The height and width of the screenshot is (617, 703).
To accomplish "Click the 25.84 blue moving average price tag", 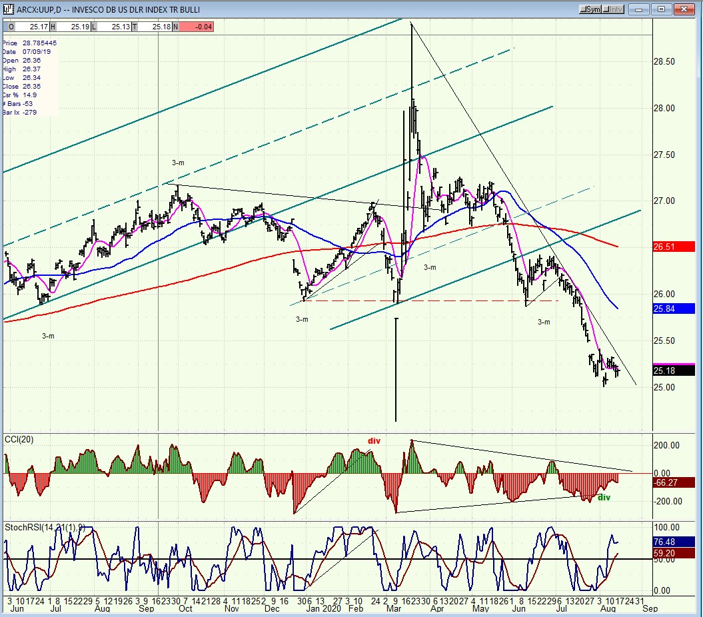I will 674,308.
